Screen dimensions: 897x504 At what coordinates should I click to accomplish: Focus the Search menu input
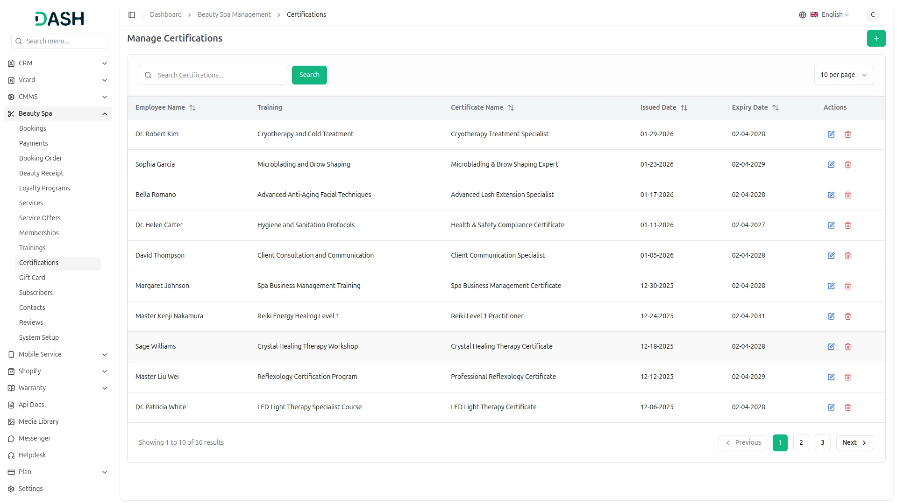[x=60, y=41]
